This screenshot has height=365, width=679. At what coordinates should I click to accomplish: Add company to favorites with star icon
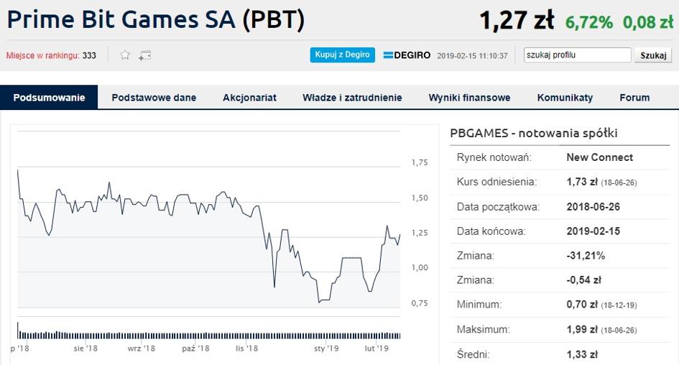click(125, 55)
